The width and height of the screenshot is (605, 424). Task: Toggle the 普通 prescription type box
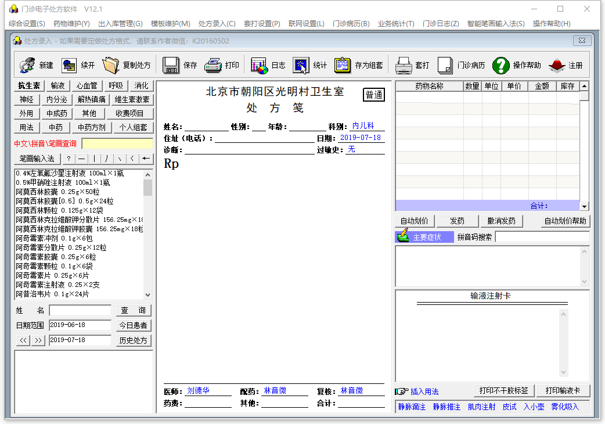374,95
